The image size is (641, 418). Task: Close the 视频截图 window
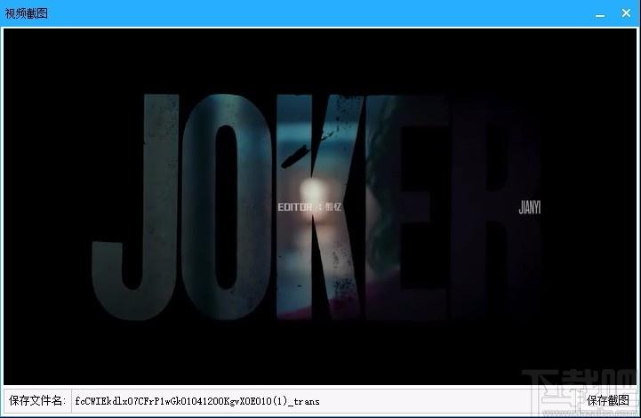tap(625, 13)
